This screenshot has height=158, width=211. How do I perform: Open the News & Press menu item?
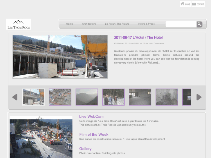tap(146, 24)
